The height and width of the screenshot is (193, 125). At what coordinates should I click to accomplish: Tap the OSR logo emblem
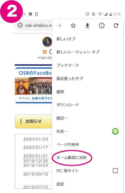click(47, 41)
